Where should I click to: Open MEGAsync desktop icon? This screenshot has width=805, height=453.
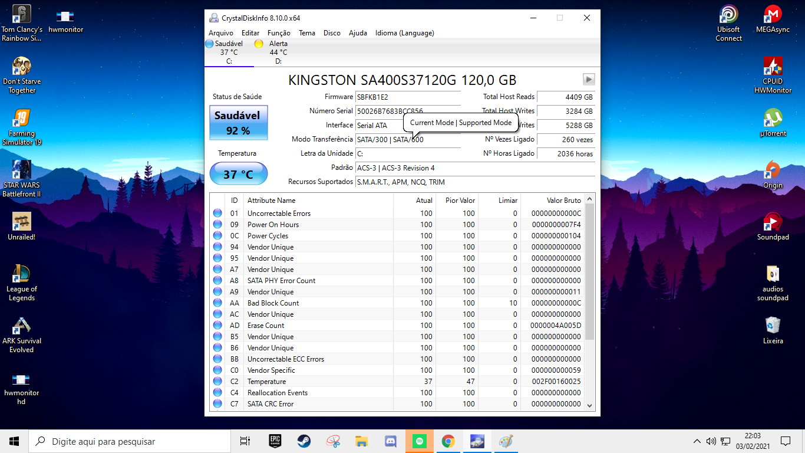pos(773,19)
